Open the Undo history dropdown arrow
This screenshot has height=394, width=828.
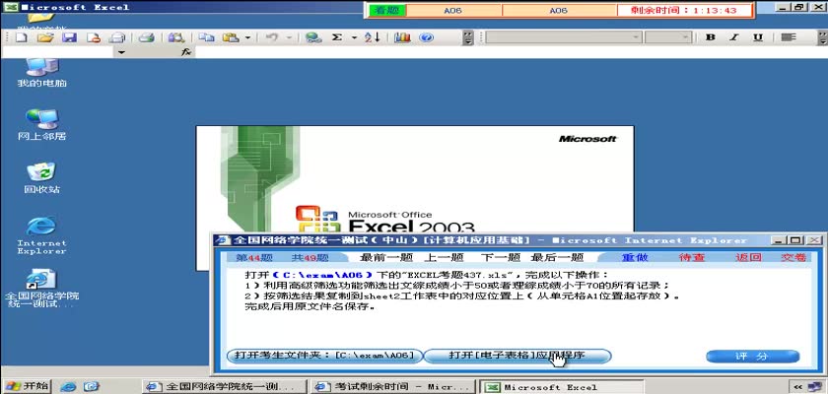pyautogui.click(x=289, y=37)
